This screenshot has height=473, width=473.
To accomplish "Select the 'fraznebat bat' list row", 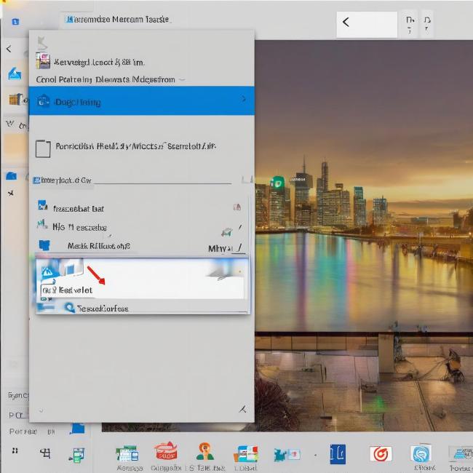I will click(140, 208).
